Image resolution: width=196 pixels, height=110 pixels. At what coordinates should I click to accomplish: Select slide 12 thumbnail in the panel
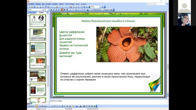[38, 76]
